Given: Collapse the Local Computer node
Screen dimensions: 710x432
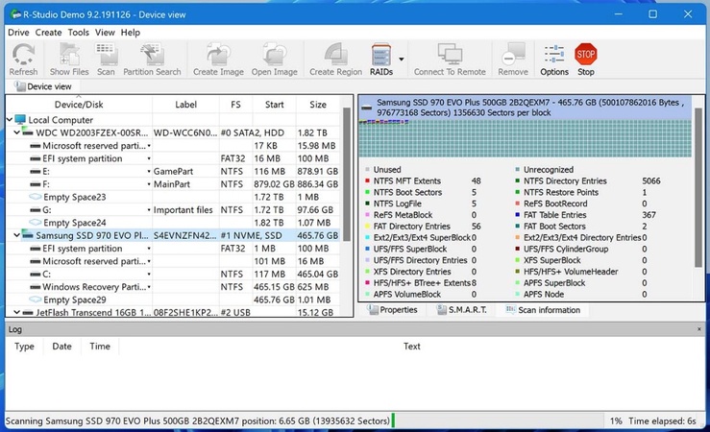Looking at the screenshot, I should pyautogui.click(x=10, y=120).
